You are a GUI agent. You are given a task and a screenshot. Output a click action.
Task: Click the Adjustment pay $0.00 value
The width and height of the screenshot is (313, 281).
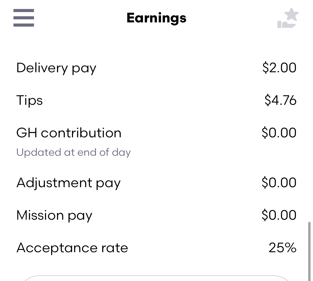(x=279, y=183)
